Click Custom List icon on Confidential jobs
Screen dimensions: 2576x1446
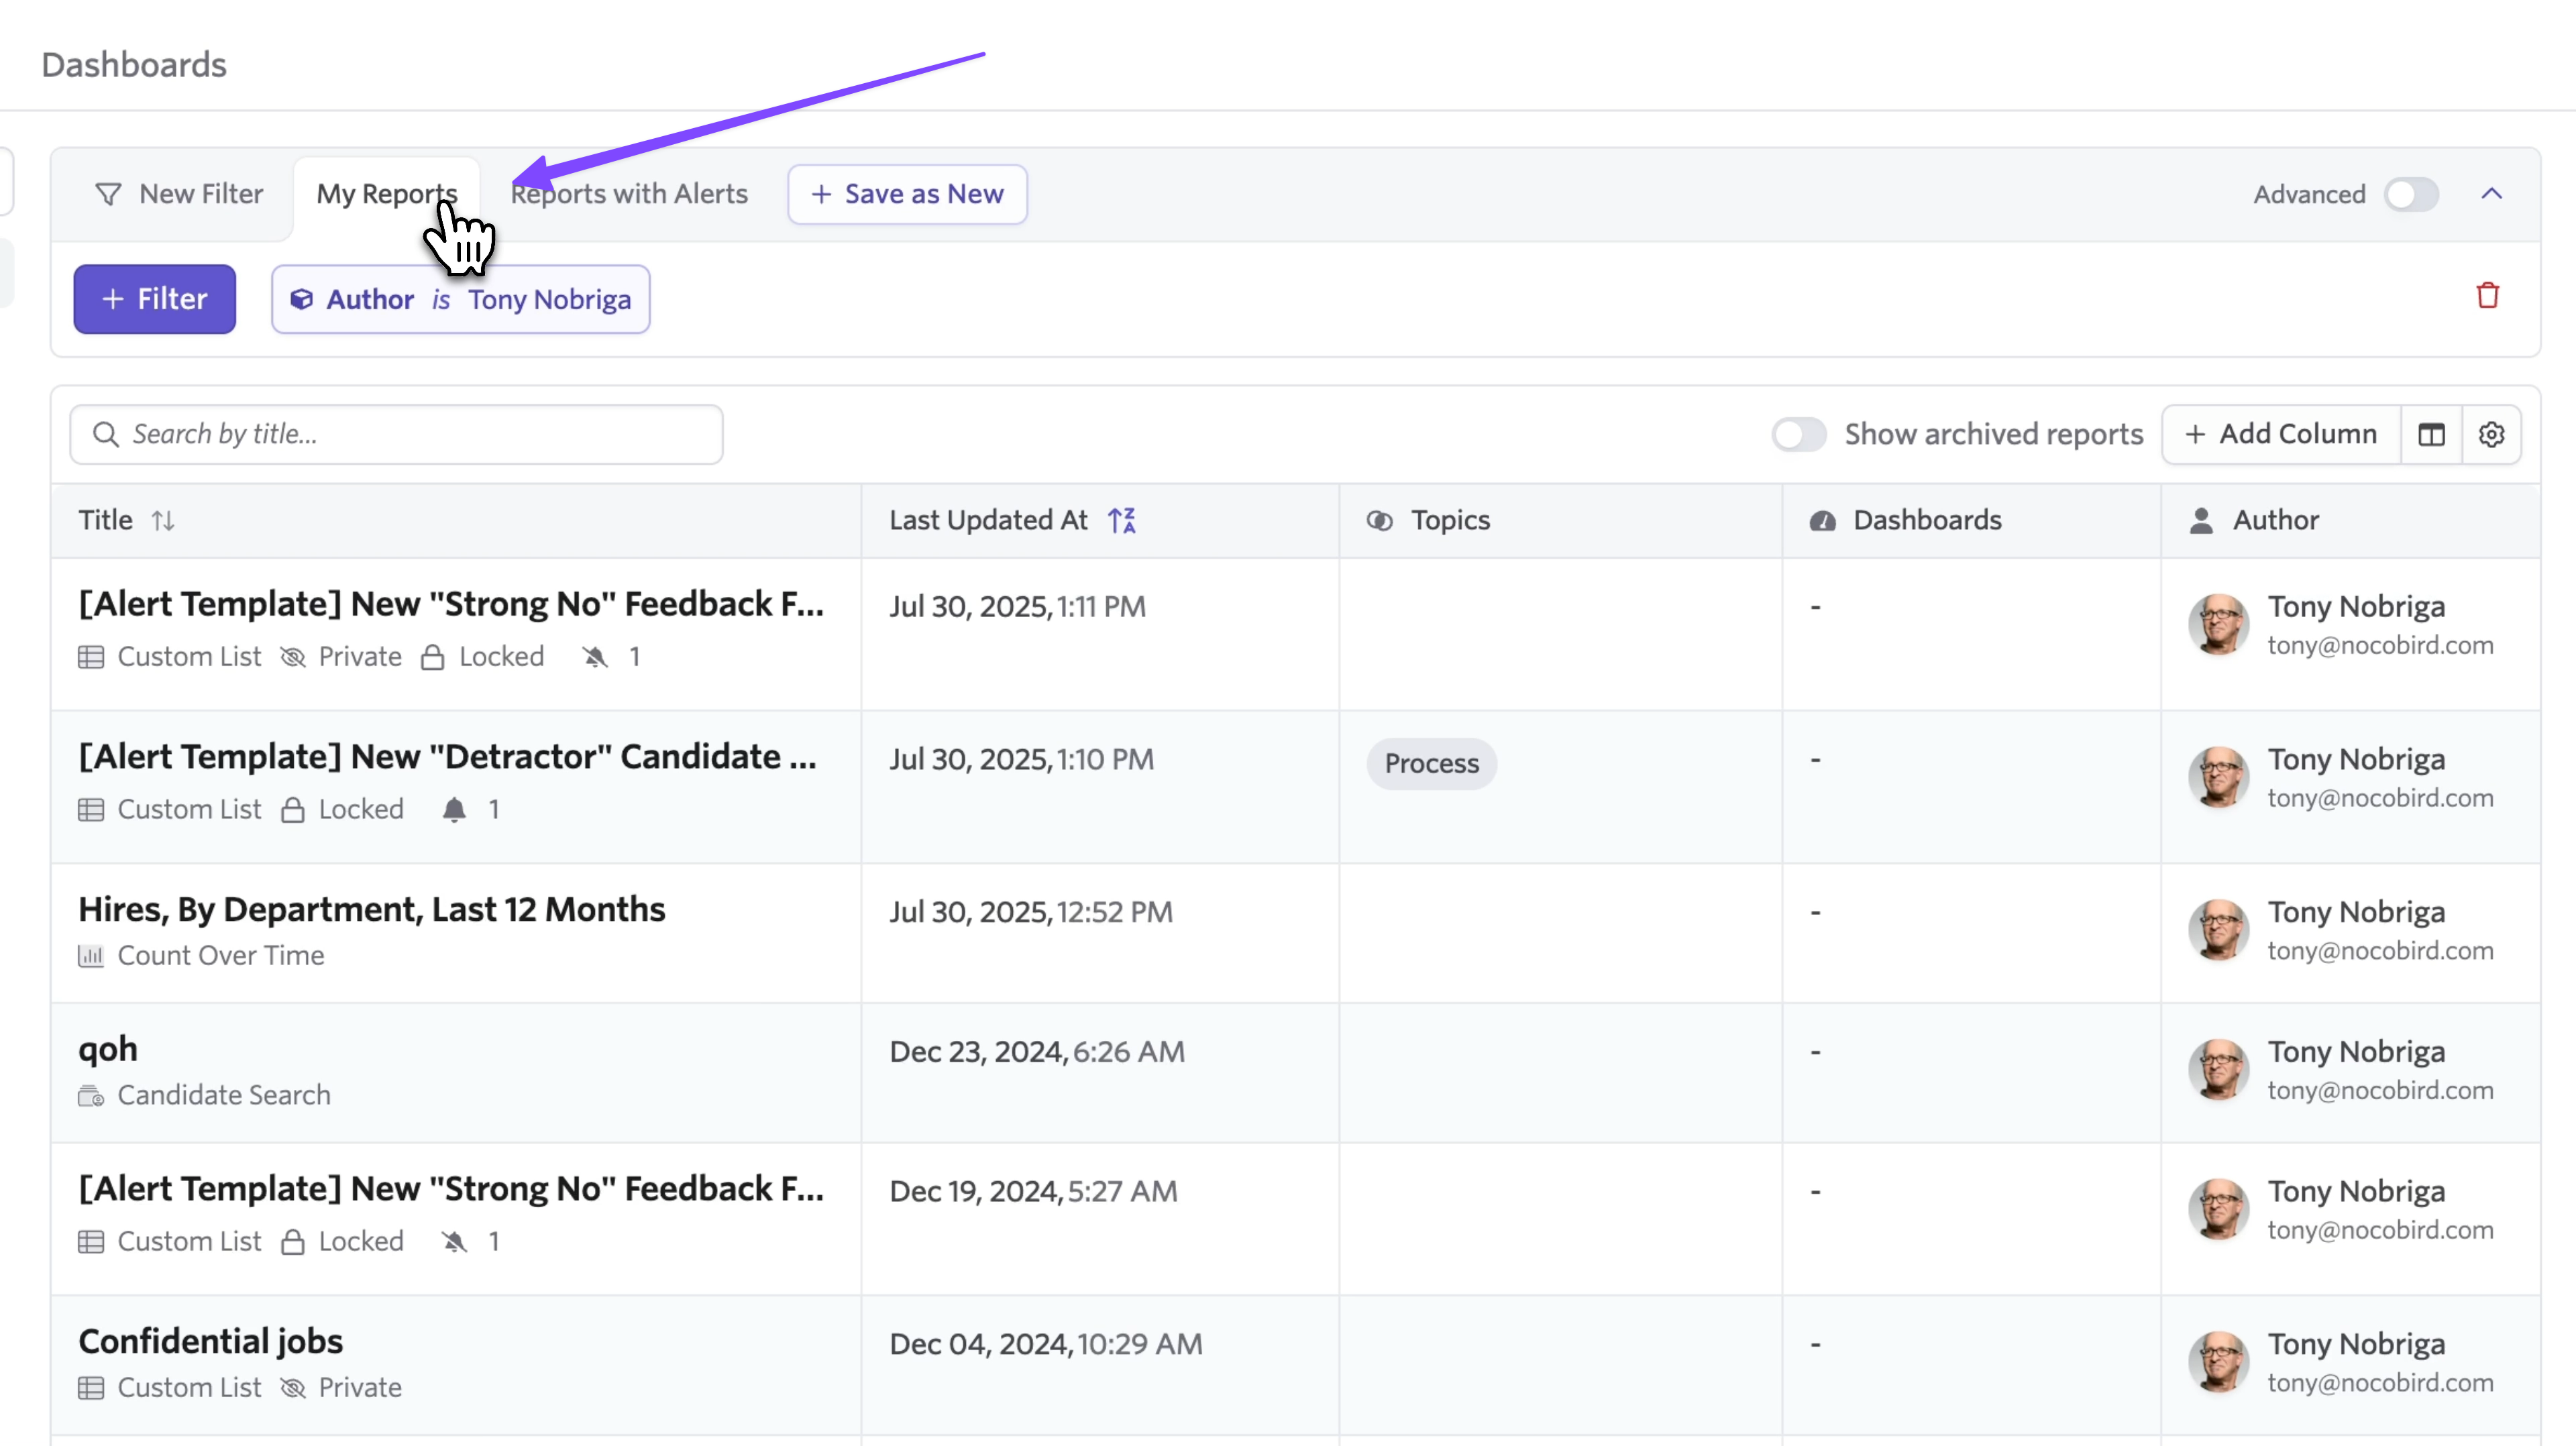[91, 1388]
